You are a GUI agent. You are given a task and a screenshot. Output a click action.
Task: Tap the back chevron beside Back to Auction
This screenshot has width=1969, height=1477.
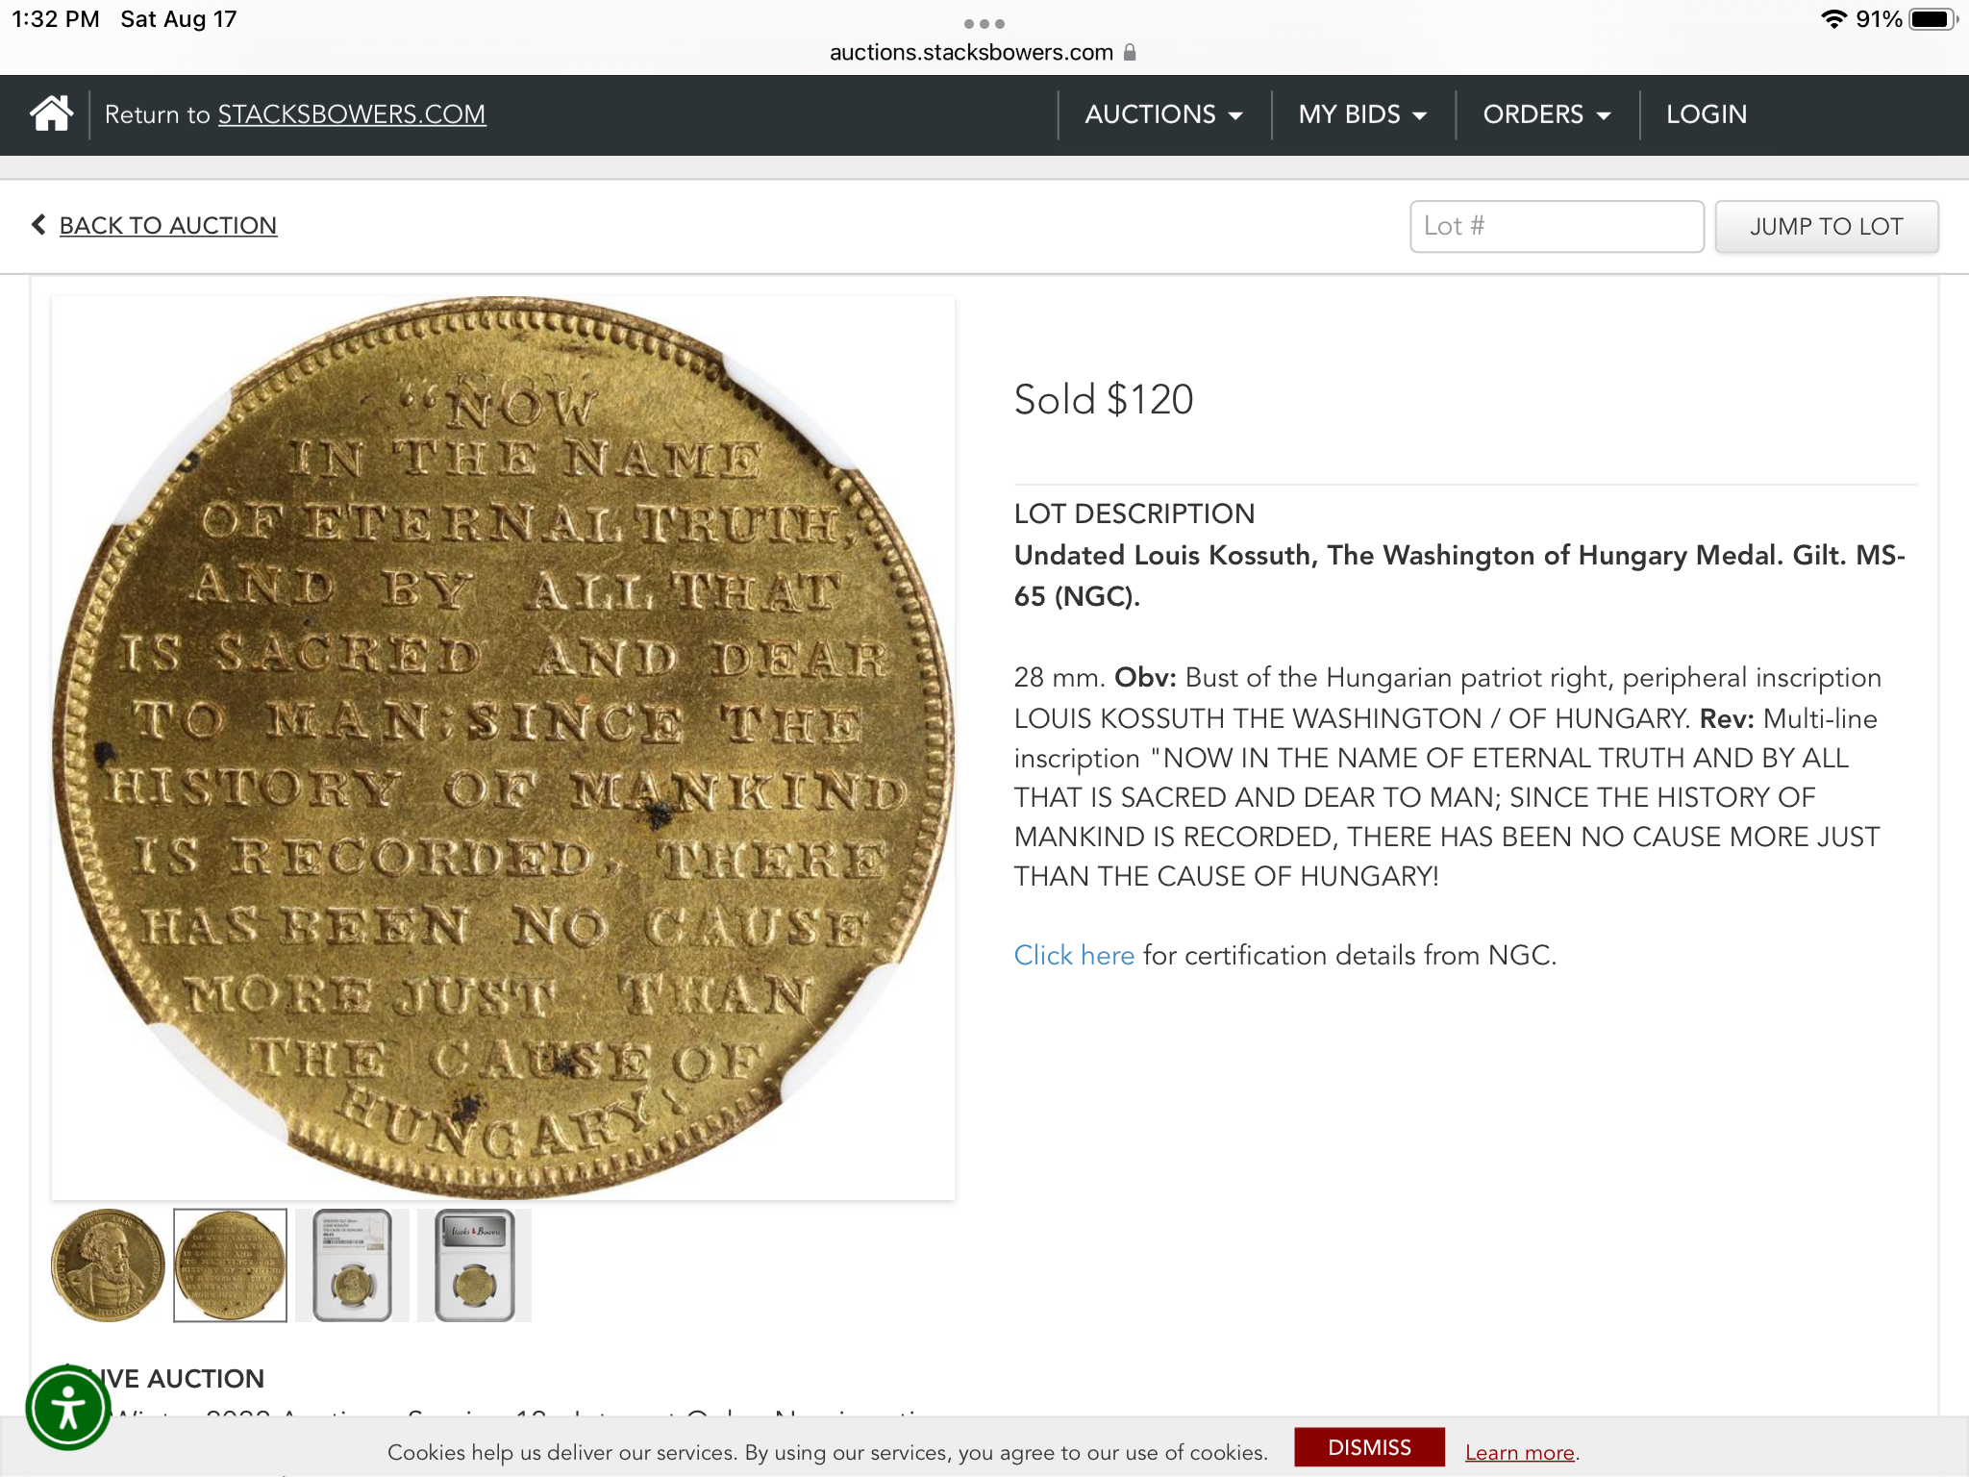coord(38,224)
